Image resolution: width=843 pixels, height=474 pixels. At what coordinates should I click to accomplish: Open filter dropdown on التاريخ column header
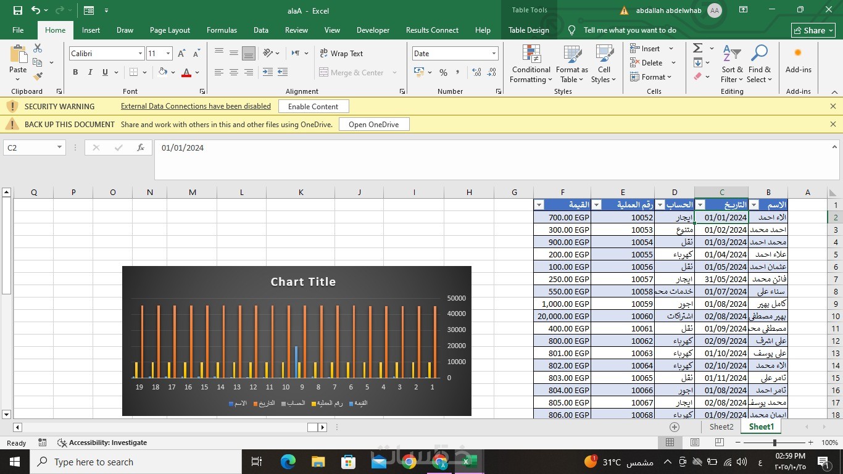(700, 205)
